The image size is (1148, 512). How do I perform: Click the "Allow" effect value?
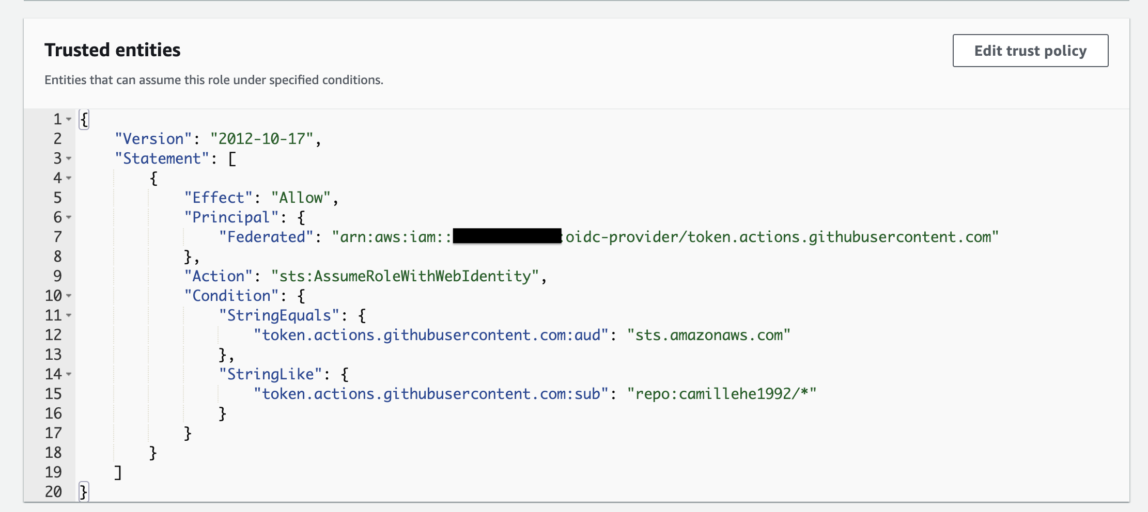301,198
